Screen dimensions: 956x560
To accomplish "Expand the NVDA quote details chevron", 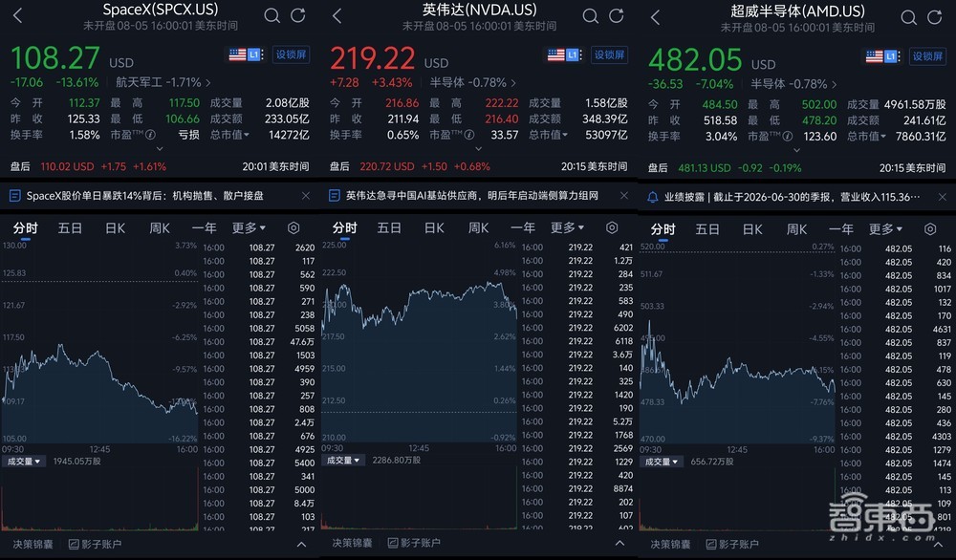I will pyautogui.click(x=479, y=149).
